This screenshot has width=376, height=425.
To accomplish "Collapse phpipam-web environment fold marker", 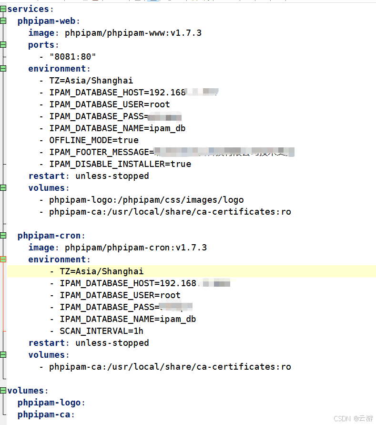I will (3, 69).
